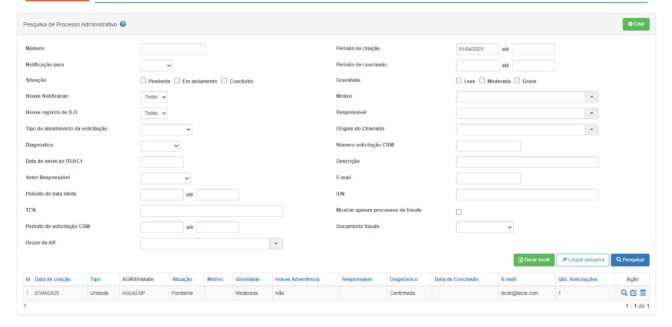Click the edit pencil icon in row
This screenshot has width=672, height=327.
[x=634, y=293]
